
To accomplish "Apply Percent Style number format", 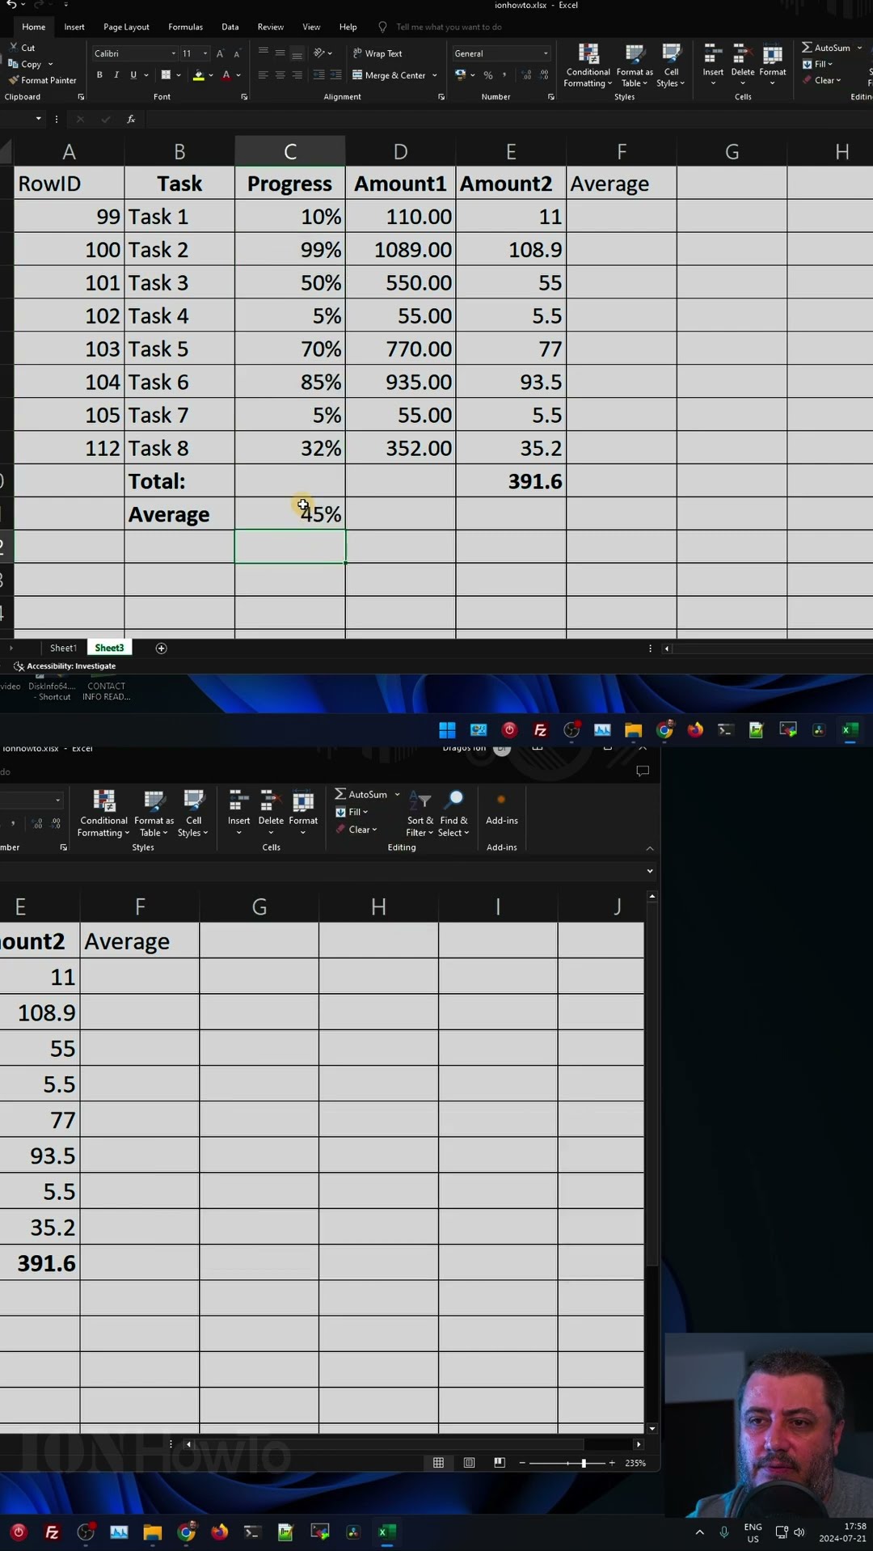I will coord(488,75).
